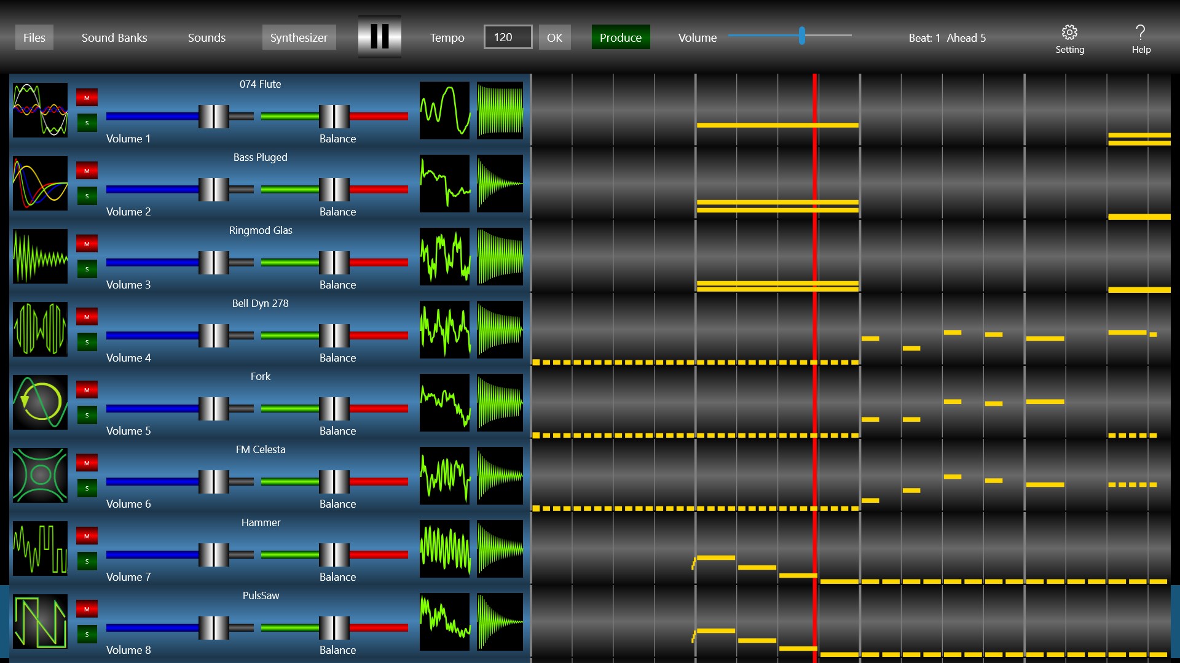Open the Files menu
The width and height of the screenshot is (1180, 663).
[x=34, y=37]
